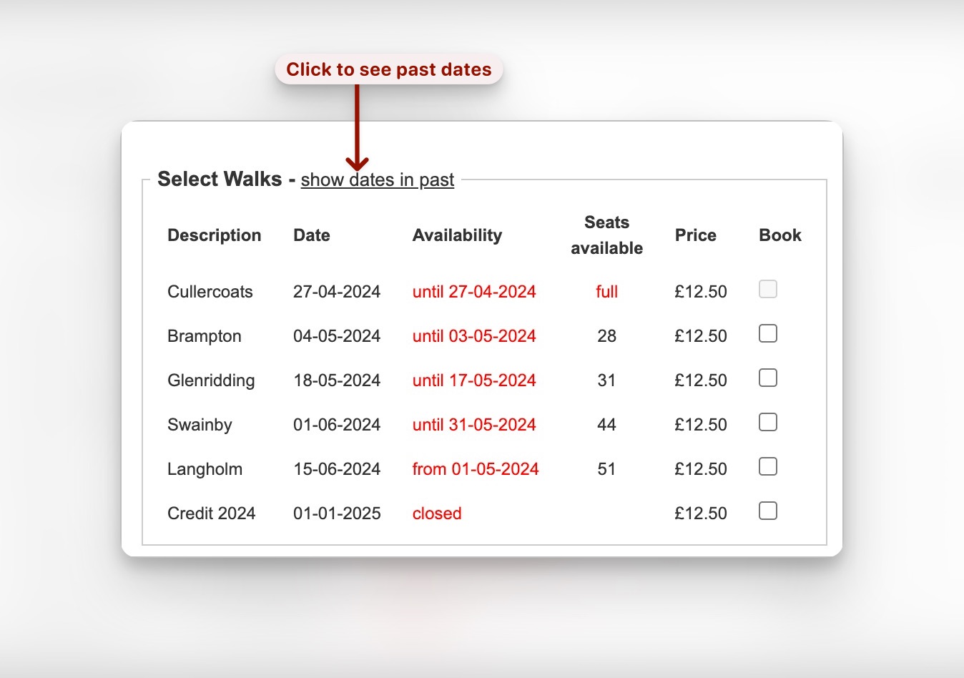Click the disabled Cullercoats Book checkbox

[x=767, y=289]
